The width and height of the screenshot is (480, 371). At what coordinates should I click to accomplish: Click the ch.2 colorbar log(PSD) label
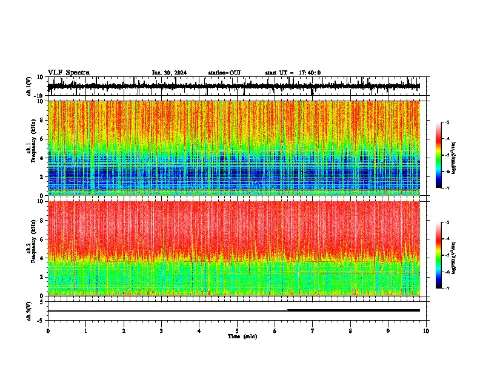point(454,258)
